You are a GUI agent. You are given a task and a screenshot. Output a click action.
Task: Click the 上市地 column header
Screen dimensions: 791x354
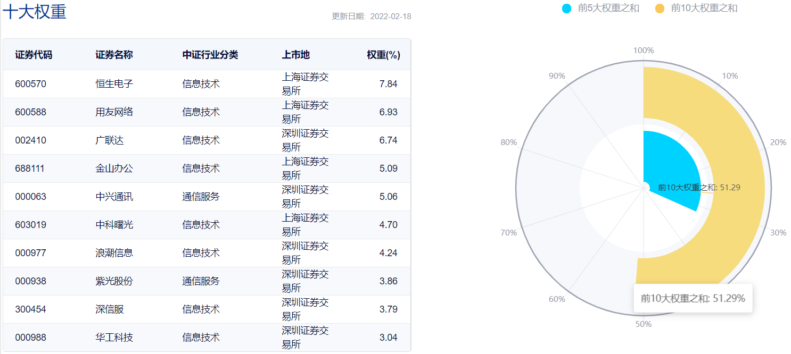pyautogui.click(x=296, y=55)
